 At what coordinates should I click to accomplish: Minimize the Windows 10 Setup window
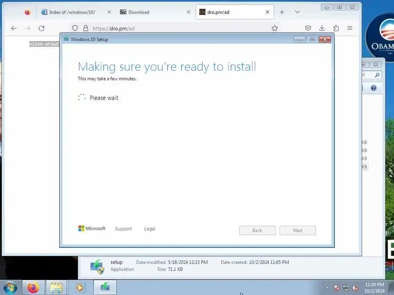(299, 40)
